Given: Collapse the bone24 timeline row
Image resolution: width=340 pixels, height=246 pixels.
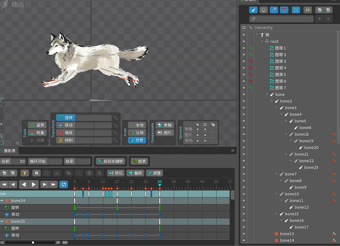Looking at the screenshot, I should click(x=2, y=200).
